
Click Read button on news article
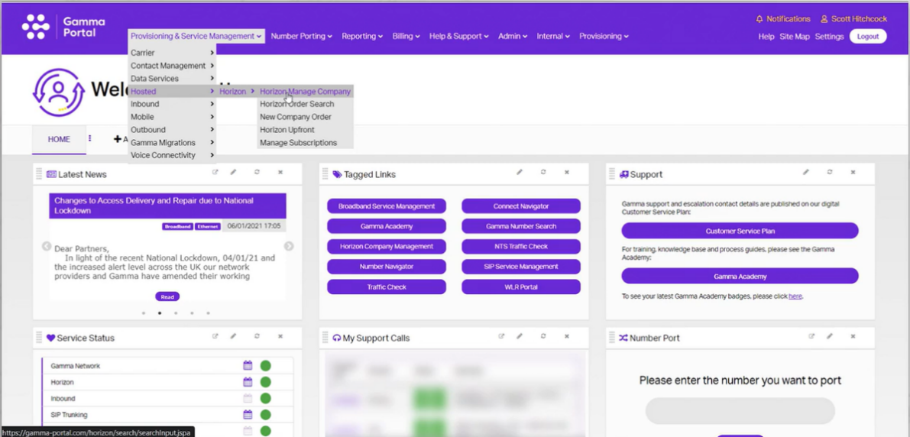point(167,296)
